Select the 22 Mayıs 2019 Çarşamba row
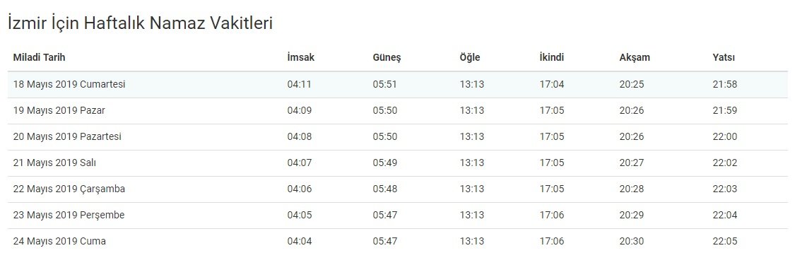The image size is (795, 265). (x=397, y=189)
